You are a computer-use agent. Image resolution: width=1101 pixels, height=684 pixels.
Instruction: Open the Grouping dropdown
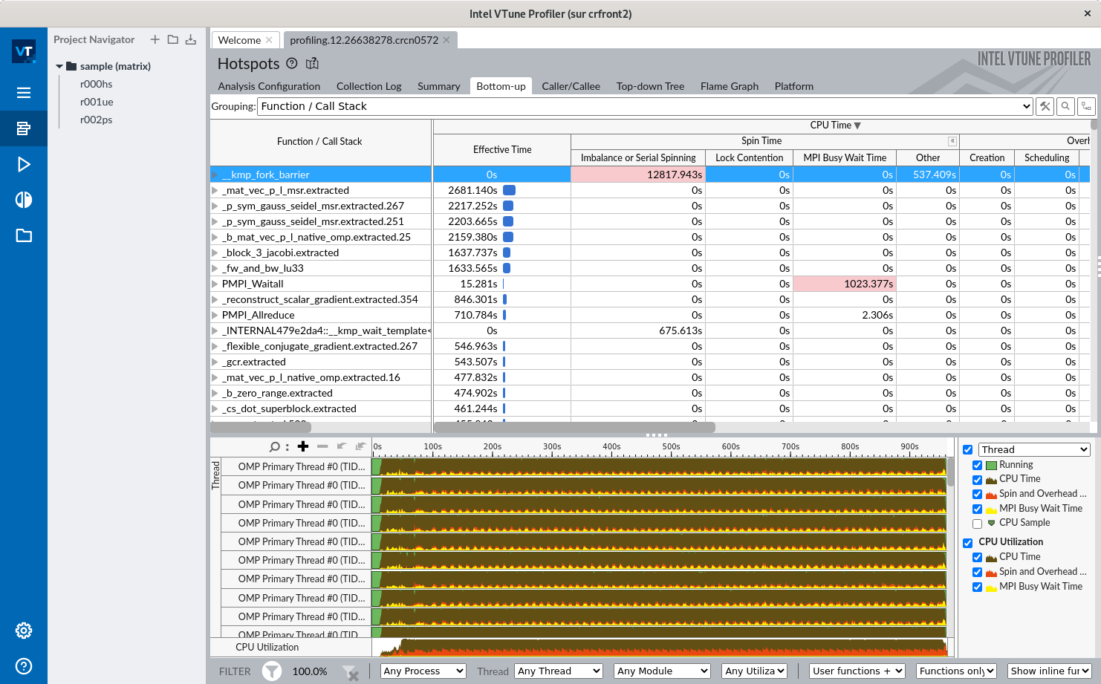645,106
